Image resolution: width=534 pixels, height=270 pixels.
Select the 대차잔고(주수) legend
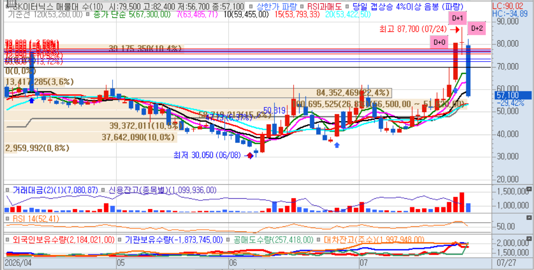(x=374, y=240)
